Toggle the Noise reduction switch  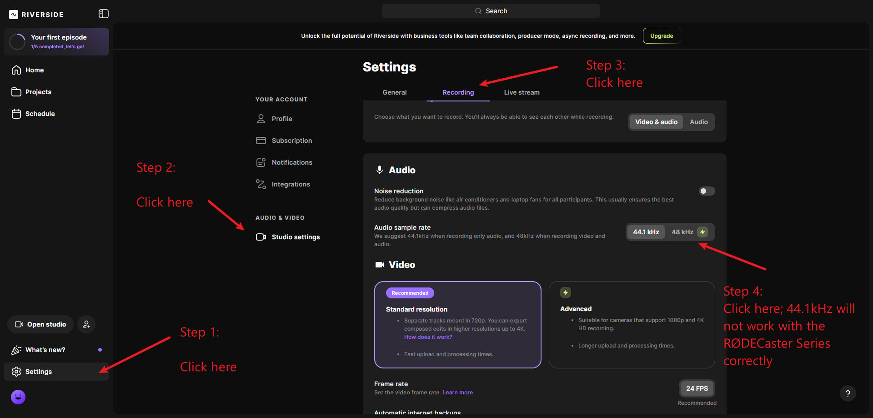pos(707,191)
